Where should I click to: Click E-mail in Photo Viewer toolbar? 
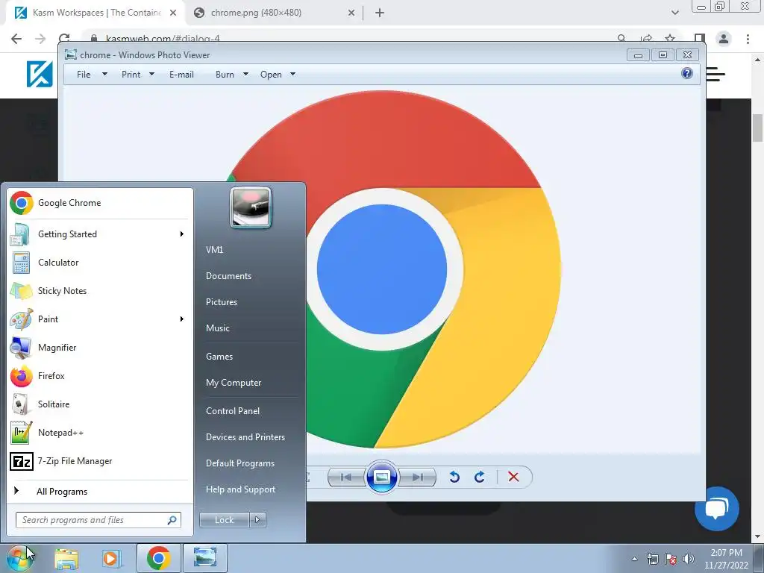coord(181,75)
